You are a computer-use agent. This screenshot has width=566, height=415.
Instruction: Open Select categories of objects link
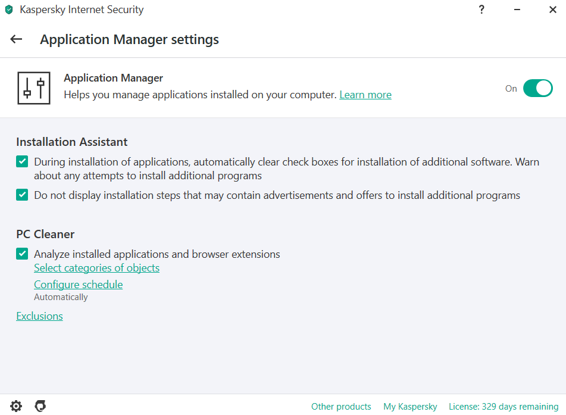pyautogui.click(x=96, y=268)
